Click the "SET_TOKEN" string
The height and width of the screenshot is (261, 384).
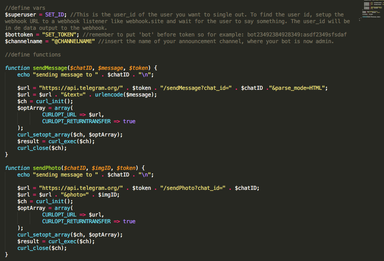click(59, 35)
